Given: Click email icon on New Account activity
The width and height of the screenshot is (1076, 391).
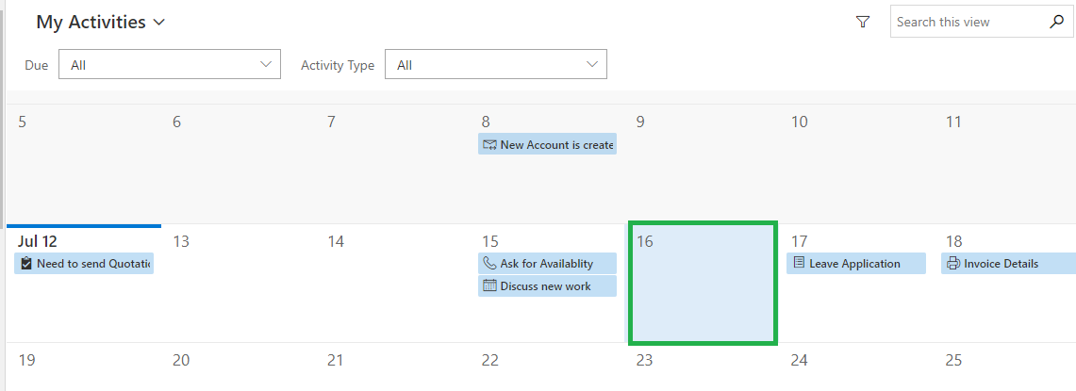Looking at the screenshot, I should pyautogui.click(x=489, y=144).
